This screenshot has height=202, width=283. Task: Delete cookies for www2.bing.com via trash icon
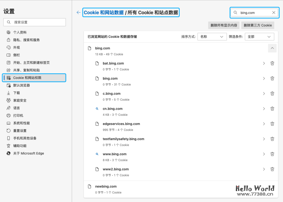point(272,169)
